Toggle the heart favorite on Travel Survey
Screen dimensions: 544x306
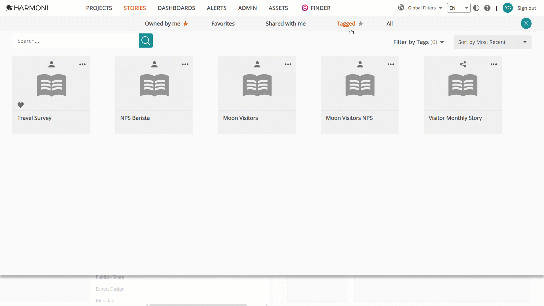(21, 105)
